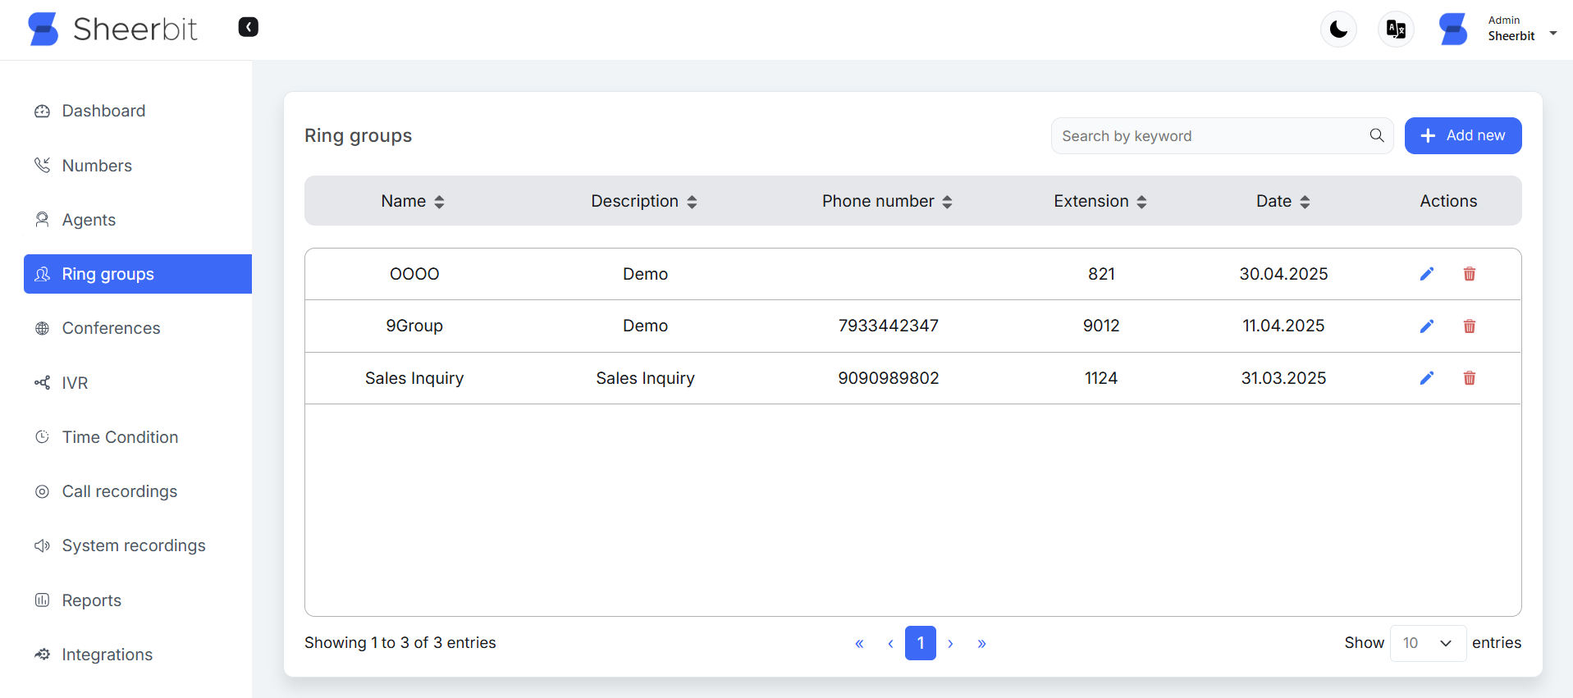1573x698 pixels.
Task: Open the language translation selector
Action: [x=1395, y=30]
